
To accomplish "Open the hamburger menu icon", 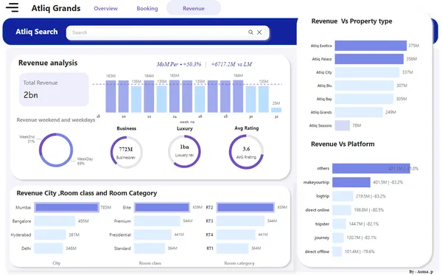I will tap(12, 7).
